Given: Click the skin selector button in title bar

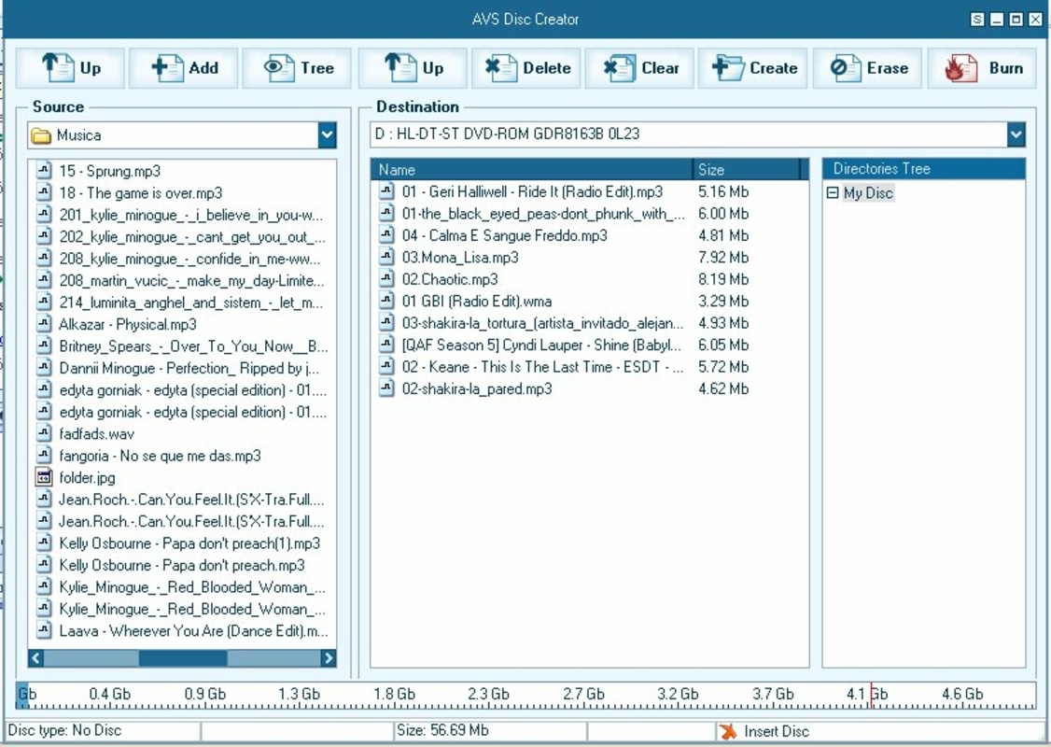Looking at the screenshot, I should [977, 20].
